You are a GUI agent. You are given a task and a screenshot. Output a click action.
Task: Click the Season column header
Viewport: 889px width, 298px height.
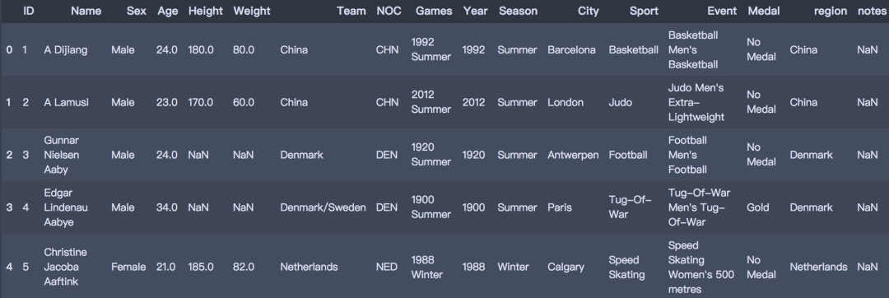[519, 11]
